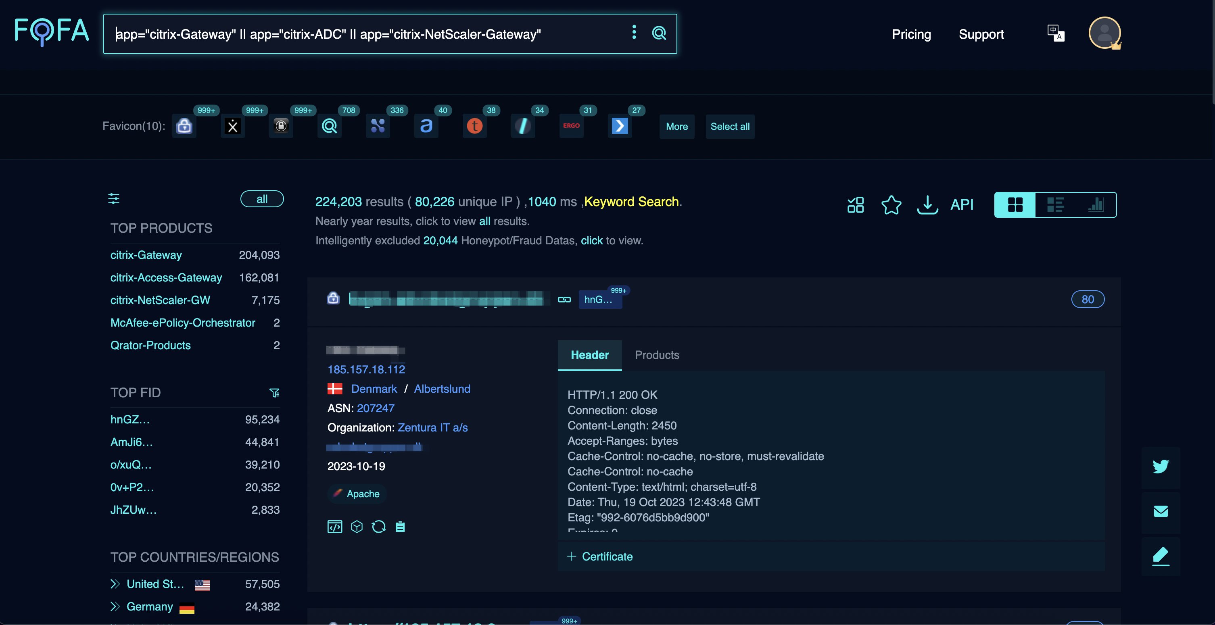Select the padlock favicon with 999+ badge

coord(184,126)
